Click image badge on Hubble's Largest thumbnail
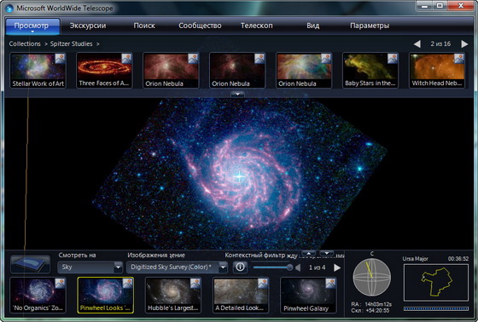Screen dimensions: 478x322 (x=195, y=284)
